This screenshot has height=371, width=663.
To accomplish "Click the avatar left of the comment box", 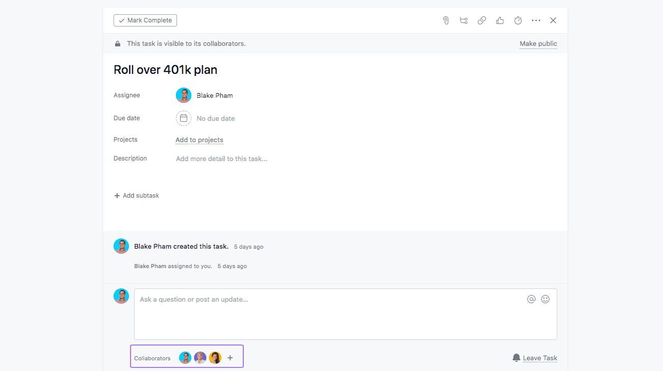I will [x=121, y=296].
